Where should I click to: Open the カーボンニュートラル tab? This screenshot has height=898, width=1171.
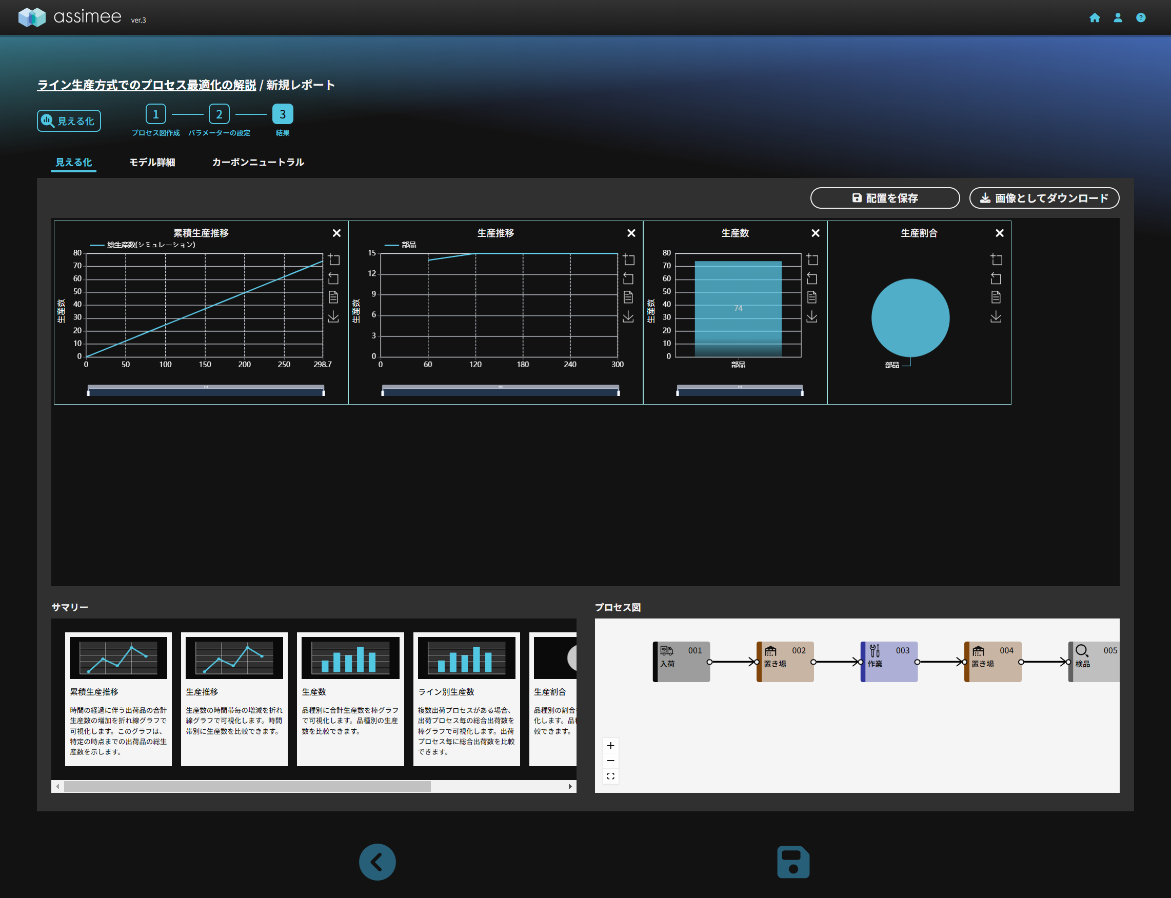[257, 162]
